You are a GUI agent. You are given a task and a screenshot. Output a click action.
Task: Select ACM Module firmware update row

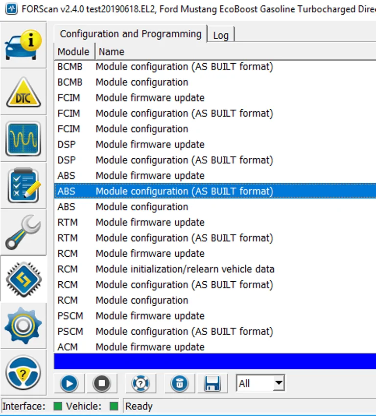click(215, 346)
